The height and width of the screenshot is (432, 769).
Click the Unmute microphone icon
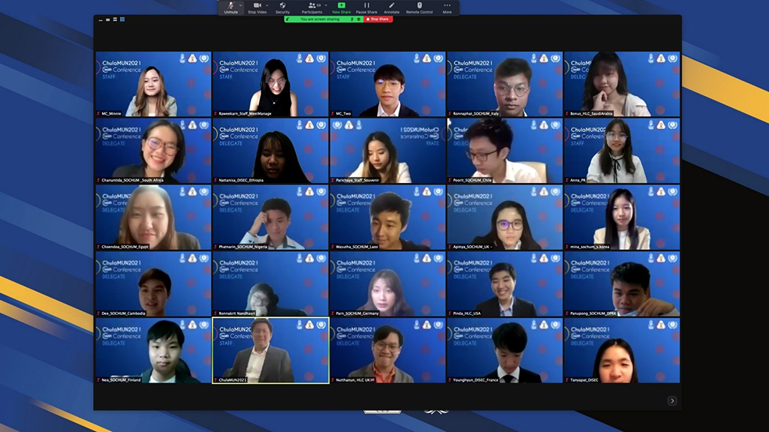230,6
